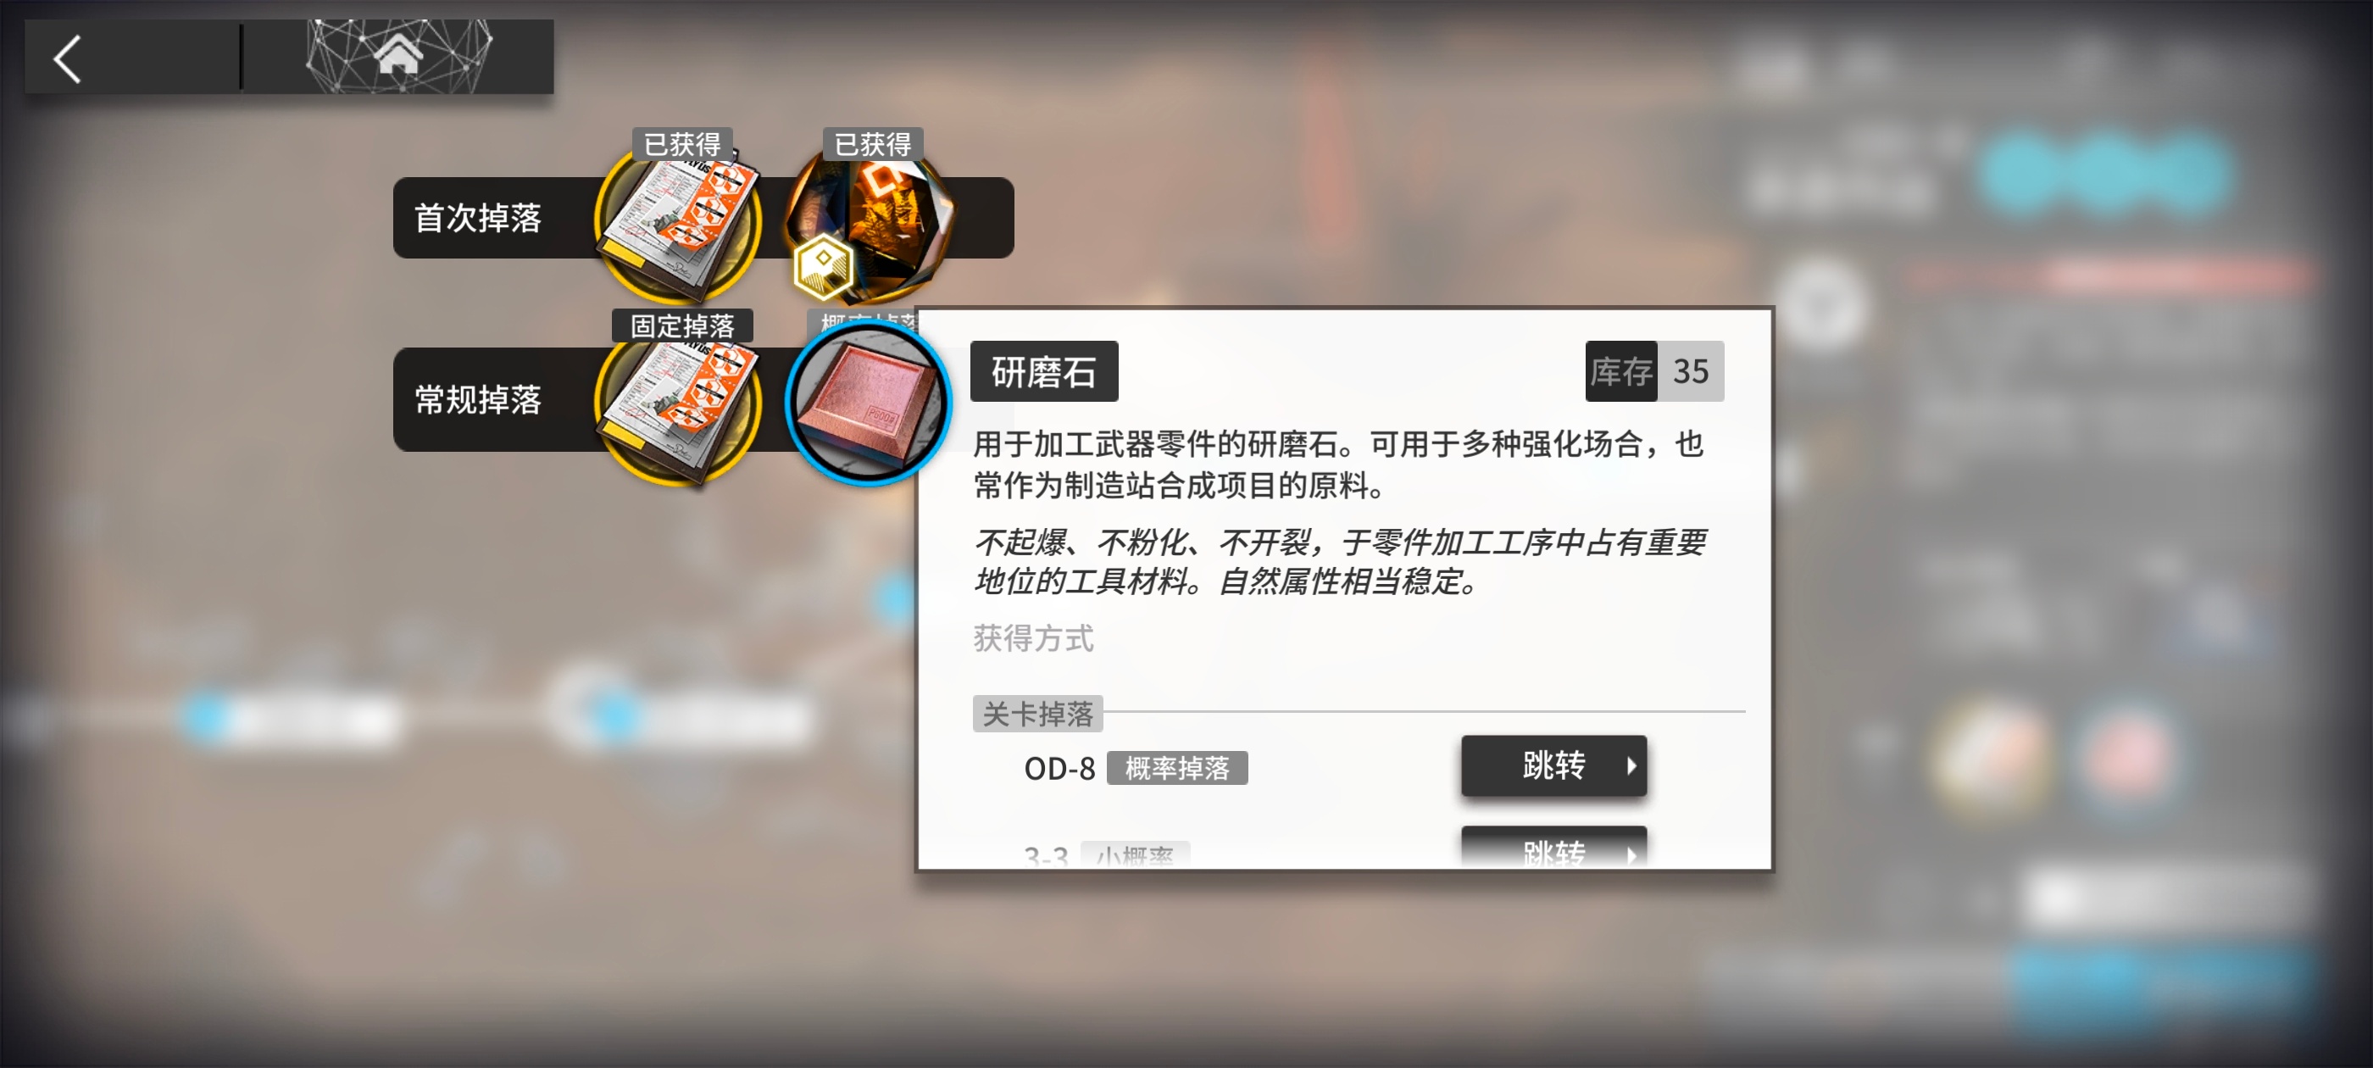Image resolution: width=2373 pixels, height=1068 pixels.
Task: Select the OD-8 stage entry
Action: pyautogui.click(x=1059, y=769)
